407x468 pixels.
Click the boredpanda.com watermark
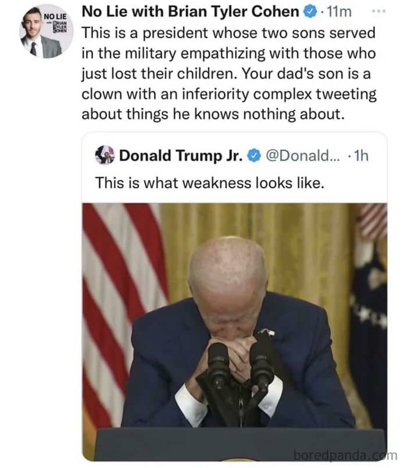tap(345, 455)
